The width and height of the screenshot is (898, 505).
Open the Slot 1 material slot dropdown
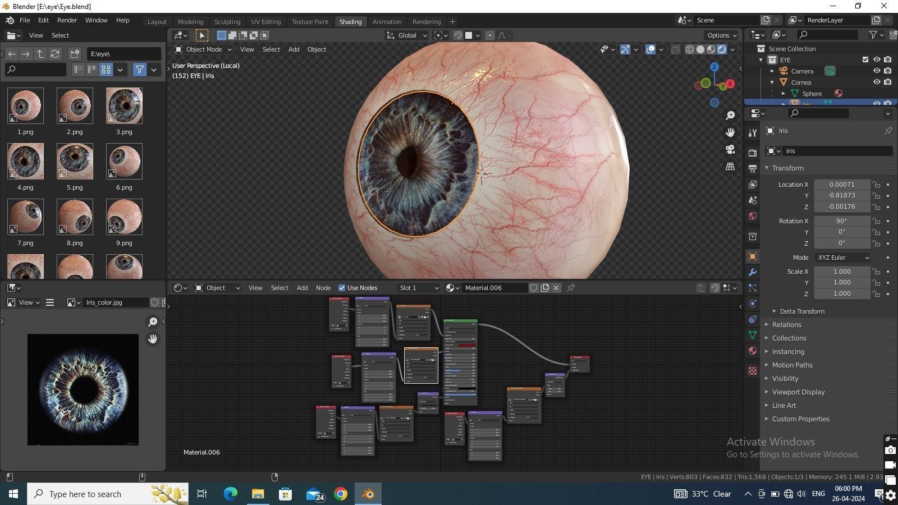coord(418,288)
